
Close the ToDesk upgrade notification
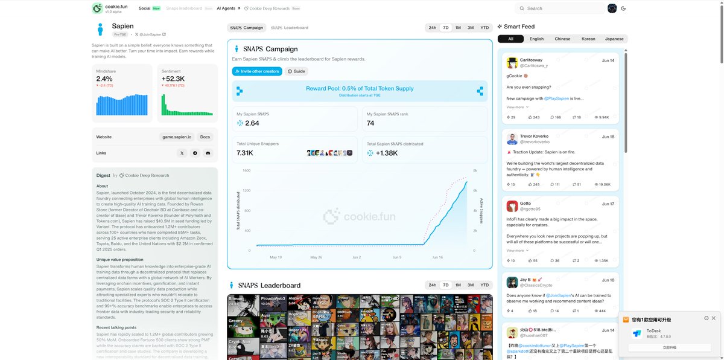pyautogui.click(x=714, y=318)
